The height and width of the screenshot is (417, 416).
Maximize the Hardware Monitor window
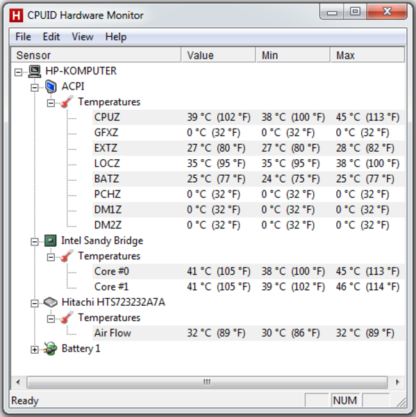(x=355, y=11)
